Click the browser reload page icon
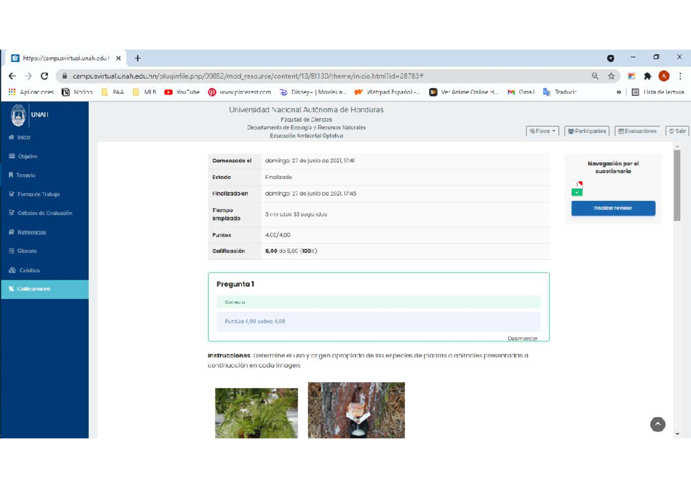 pos(44,76)
